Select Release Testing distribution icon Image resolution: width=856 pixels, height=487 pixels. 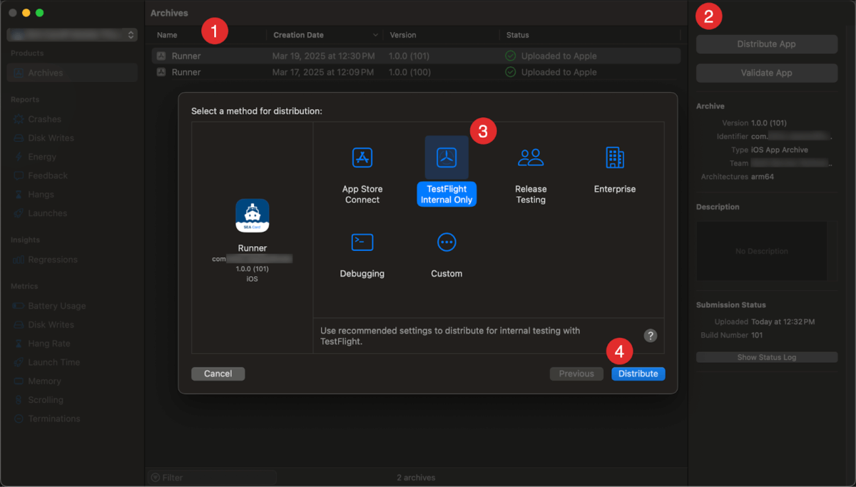(x=531, y=158)
